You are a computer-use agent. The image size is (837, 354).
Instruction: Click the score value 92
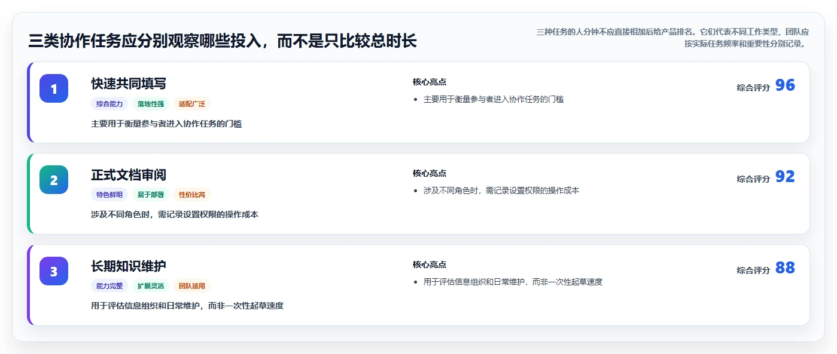[x=785, y=177]
